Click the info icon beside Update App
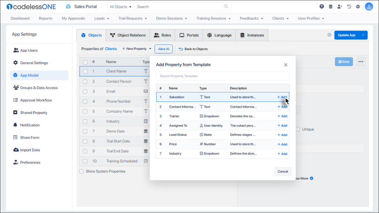379x213 pixels. 329,35
